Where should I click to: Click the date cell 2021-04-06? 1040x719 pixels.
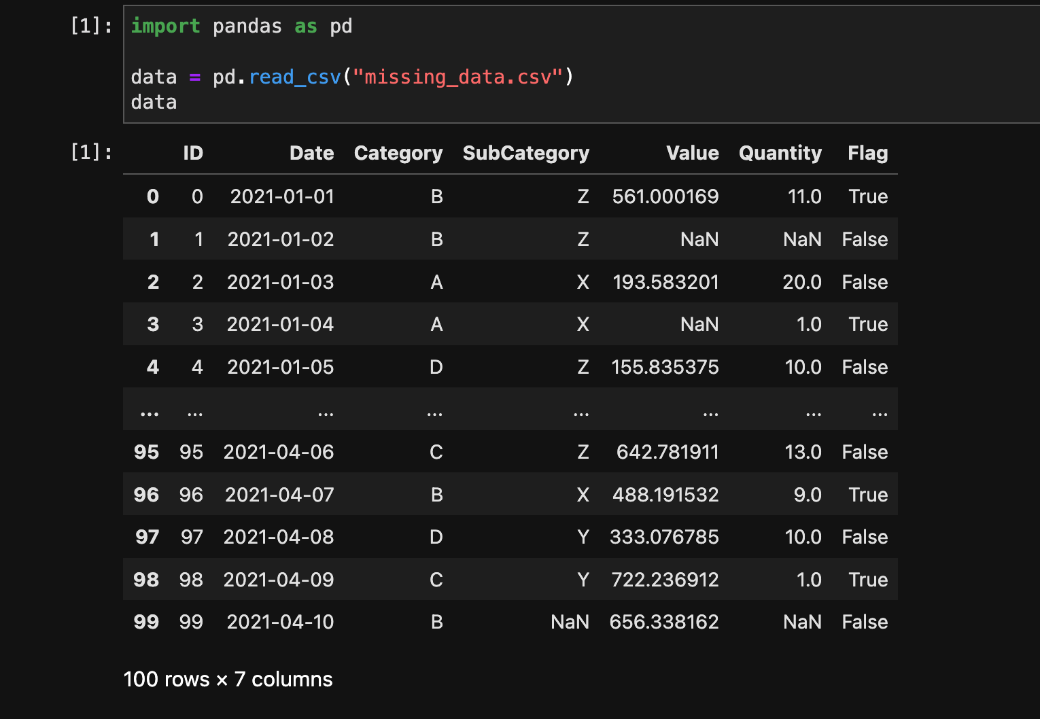click(279, 452)
